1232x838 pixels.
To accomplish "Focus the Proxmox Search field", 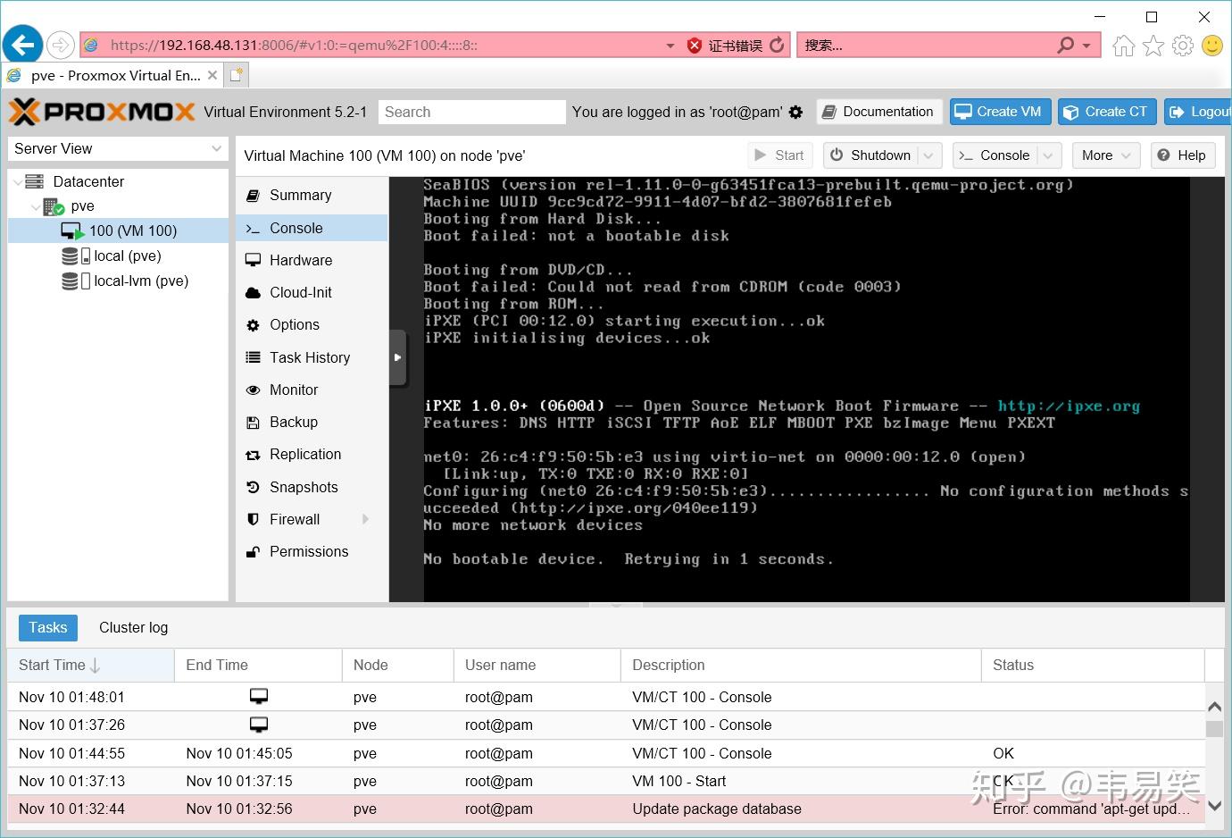I will (471, 112).
